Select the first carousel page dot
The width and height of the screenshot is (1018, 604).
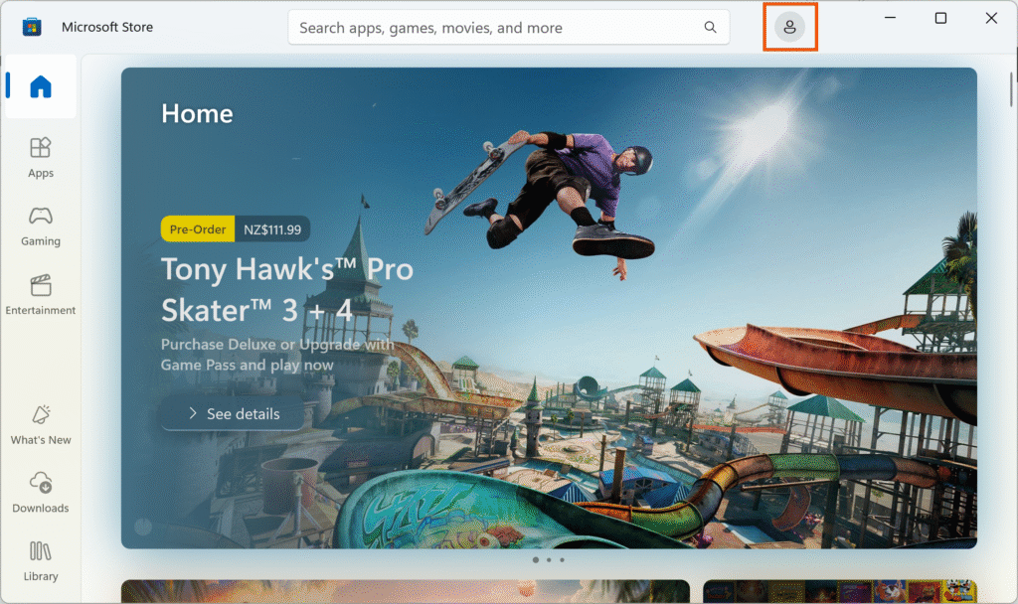coord(536,560)
